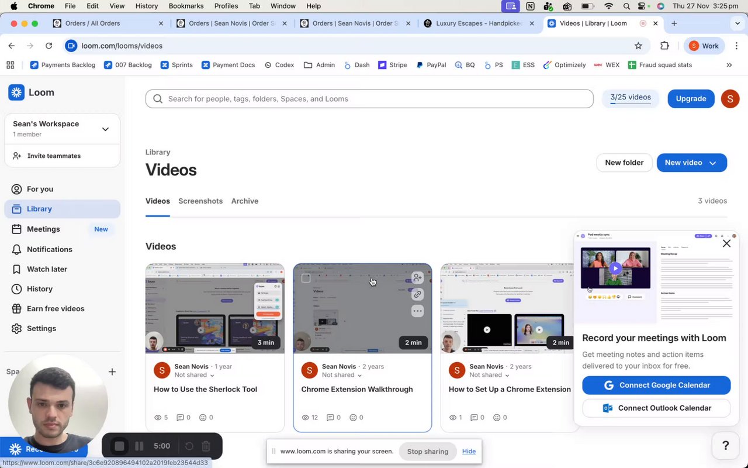Screen dimensions: 748x468
Task: Select the Videos tab in Library
Action: 158,201
